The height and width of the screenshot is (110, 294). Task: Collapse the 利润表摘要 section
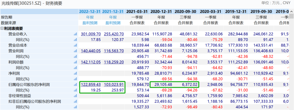pyautogui.click(x=2, y=29)
